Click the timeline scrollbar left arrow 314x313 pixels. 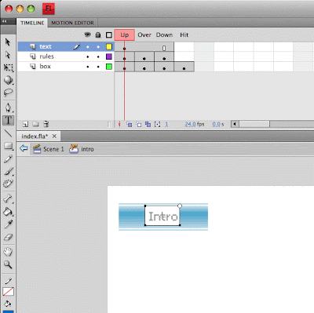235,124
